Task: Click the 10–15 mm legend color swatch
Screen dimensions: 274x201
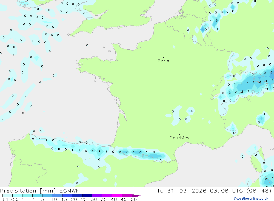Action: (57, 196)
